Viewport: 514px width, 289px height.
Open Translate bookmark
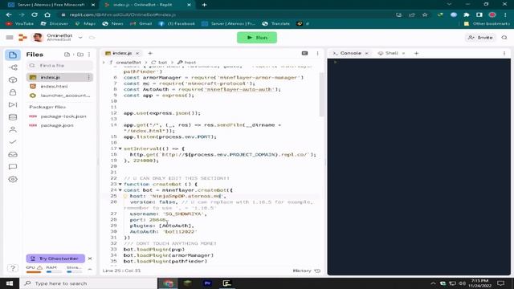(x=276, y=23)
